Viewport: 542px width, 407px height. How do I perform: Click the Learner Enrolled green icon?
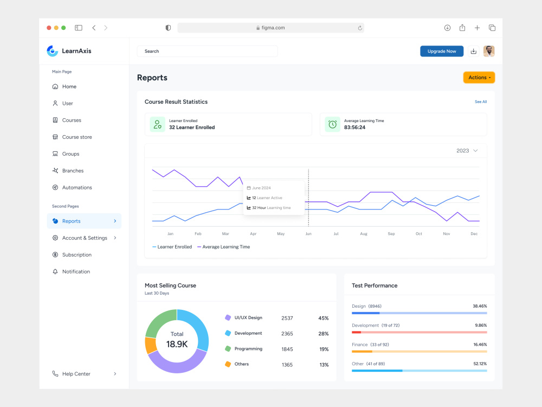[x=157, y=125]
